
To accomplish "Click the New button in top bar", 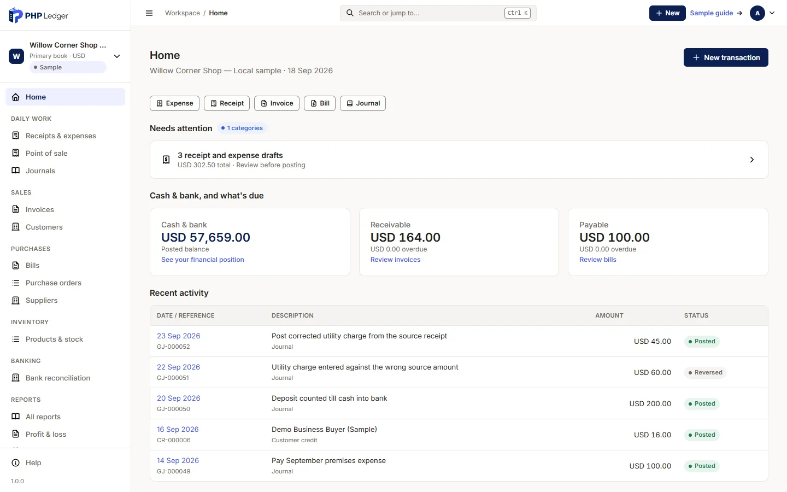I will click(x=667, y=13).
